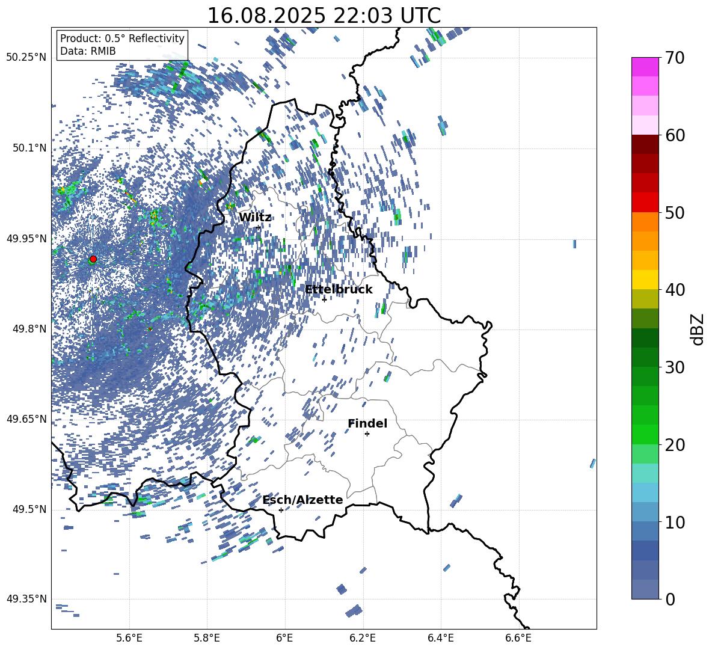
Task: Click the 49.65°N latitude label
Action: point(26,419)
